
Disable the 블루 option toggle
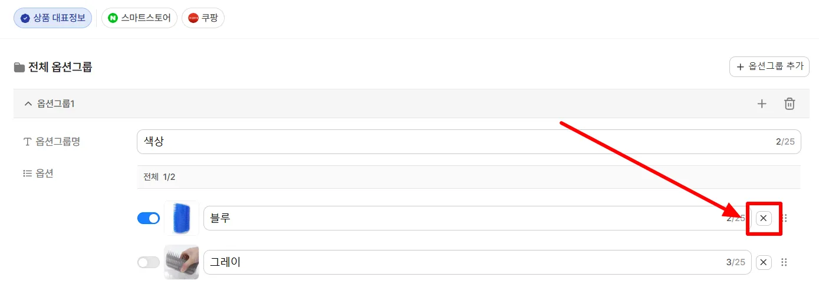pos(149,218)
